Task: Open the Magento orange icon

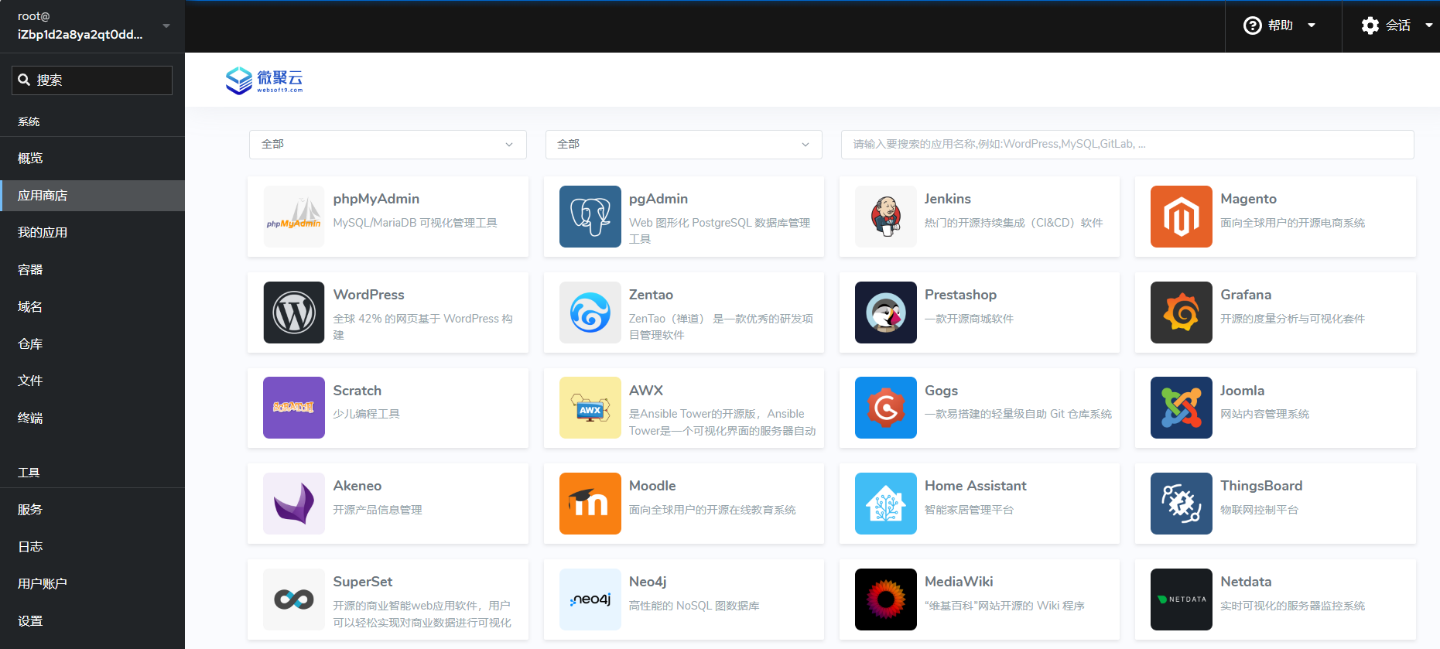Action: click(x=1181, y=217)
